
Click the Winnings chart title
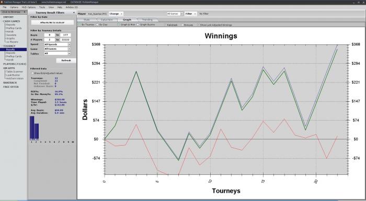click(221, 36)
